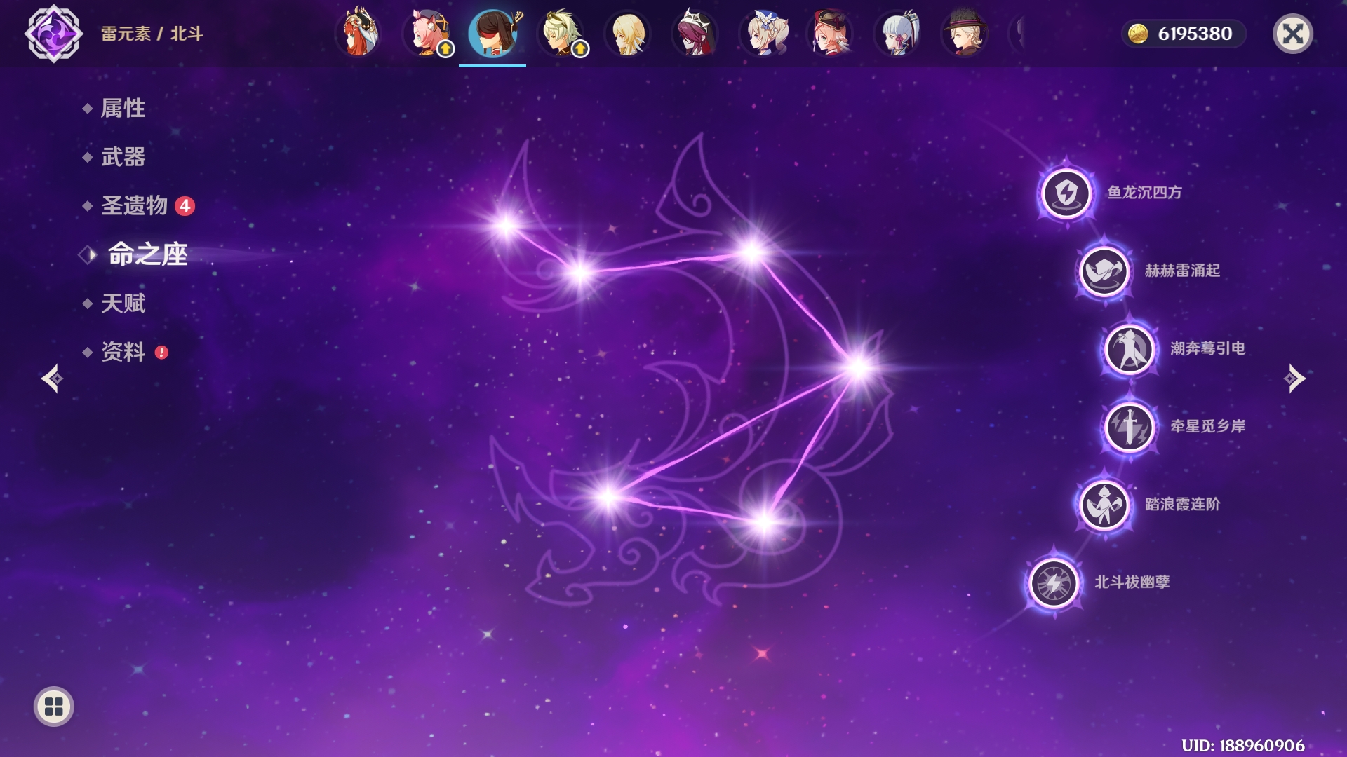
Task: Switch to the 属性 attributes tab
Action: coord(123,108)
